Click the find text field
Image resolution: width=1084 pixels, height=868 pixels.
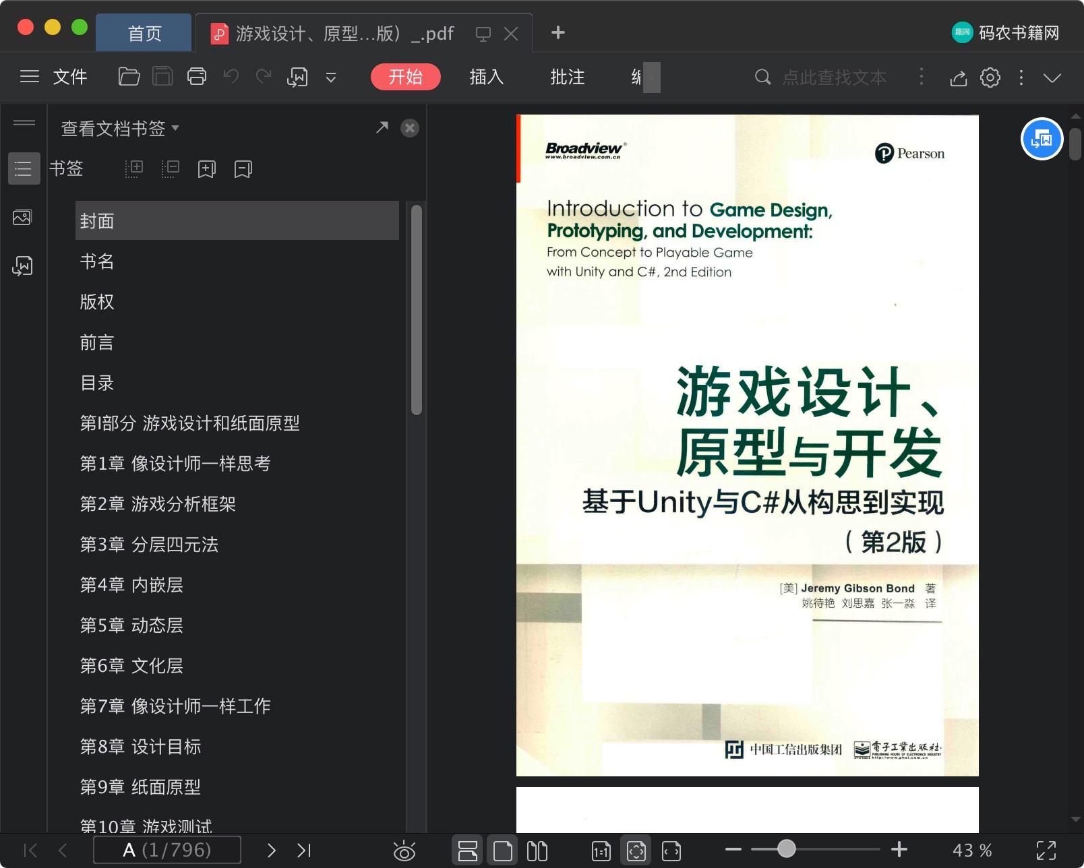(834, 77)
